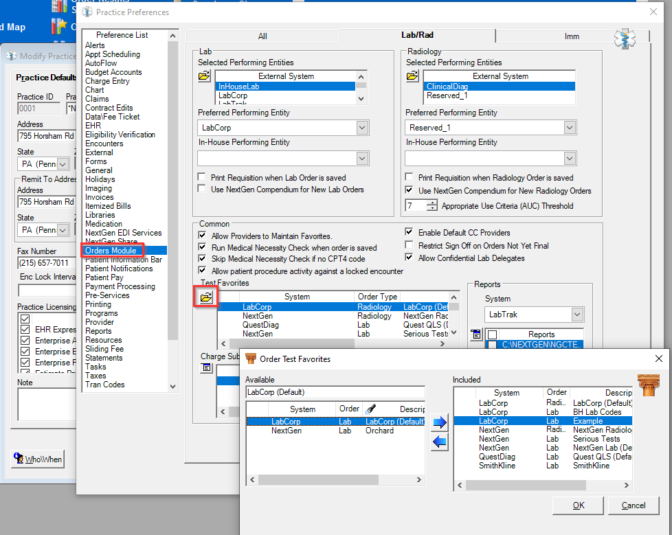Open Radiology performing entities folder icon

[x=412, y=76]
